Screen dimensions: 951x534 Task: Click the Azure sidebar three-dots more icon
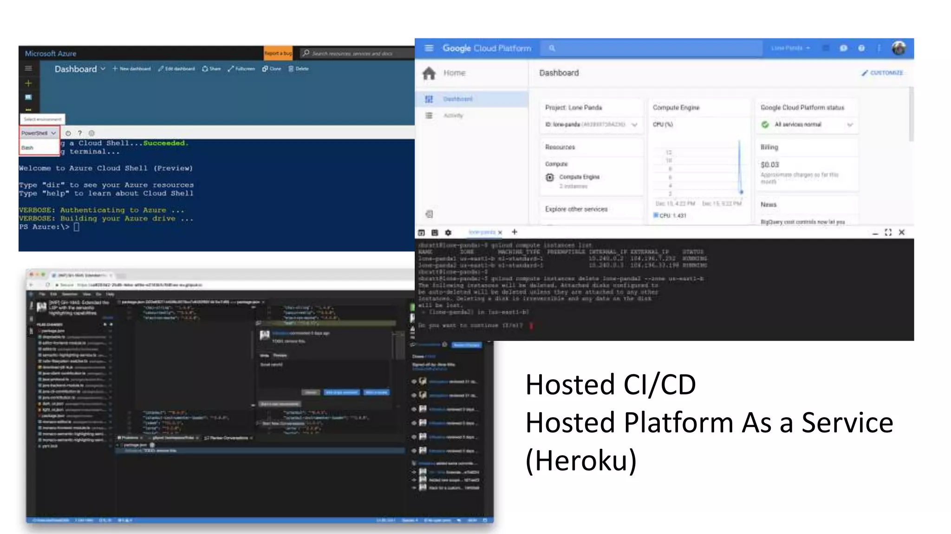point(28,110)
